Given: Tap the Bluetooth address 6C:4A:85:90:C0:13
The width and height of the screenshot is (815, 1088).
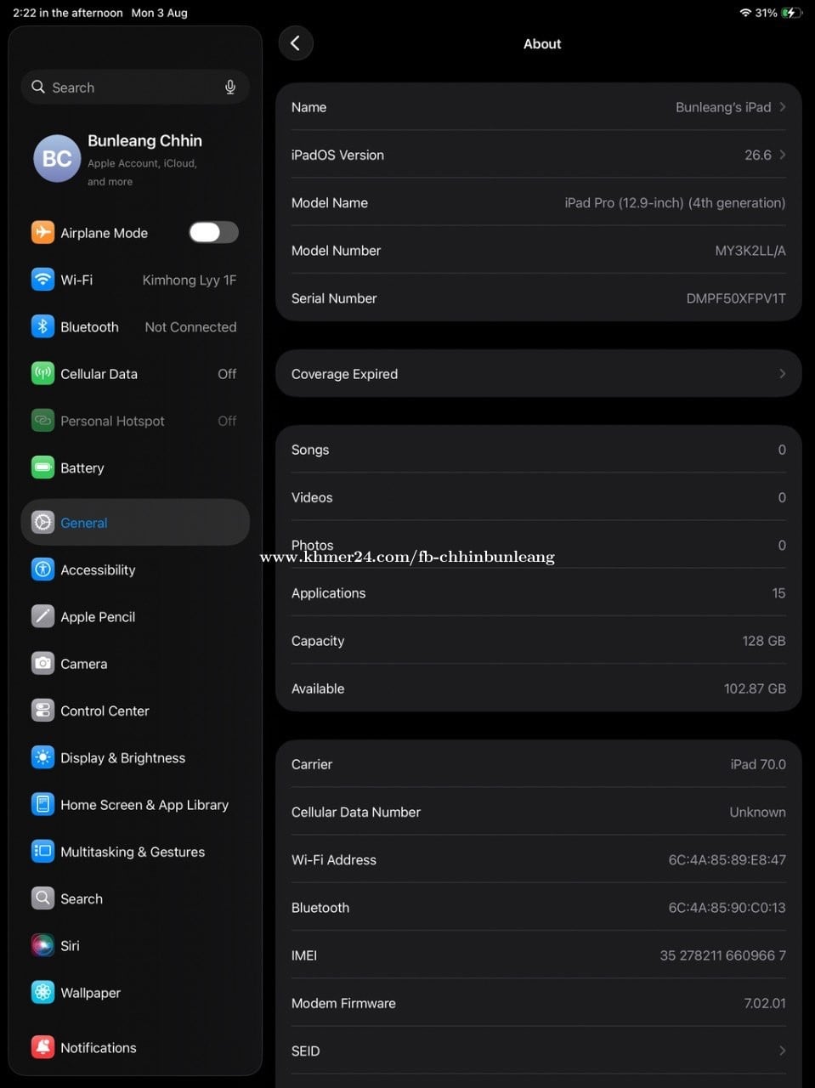Looking at the screenshot, I should coord(727,907).
